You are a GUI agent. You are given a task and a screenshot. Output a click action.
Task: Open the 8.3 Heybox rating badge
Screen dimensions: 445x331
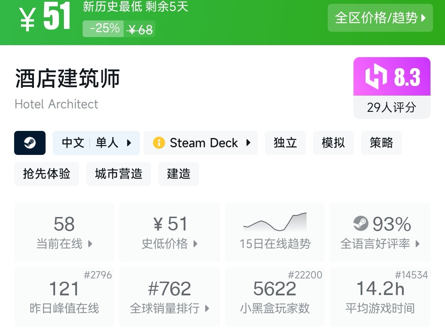click(392, 77)
